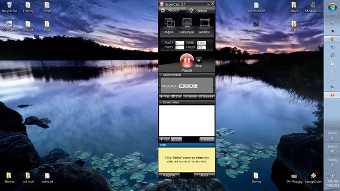Open the PDF Viewer desktop shortcut
The width and height of the screenshot is (340, 191).
[10, 26]
